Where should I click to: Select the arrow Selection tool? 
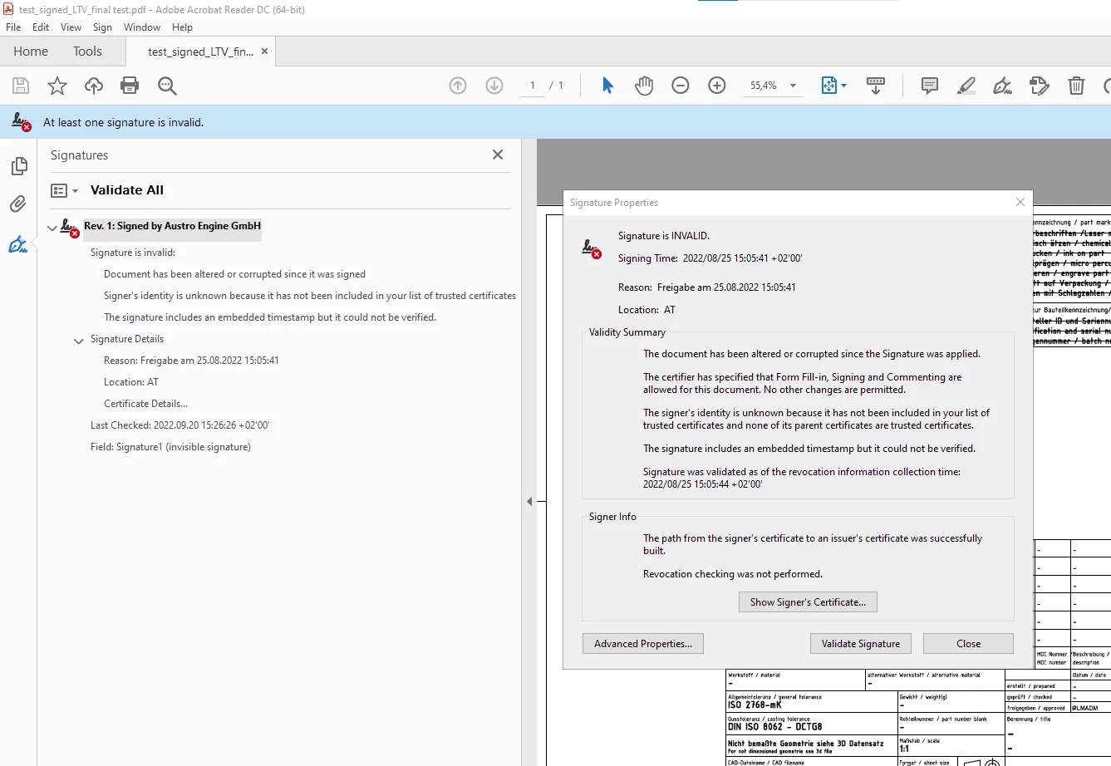click(607, 86)
